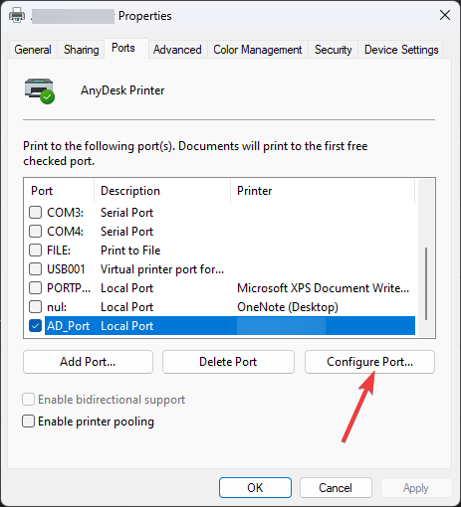Check the COM3: port checkbox
Image resolution: width=461 pixels, height=507 pixels.
(x=35, y=213)
